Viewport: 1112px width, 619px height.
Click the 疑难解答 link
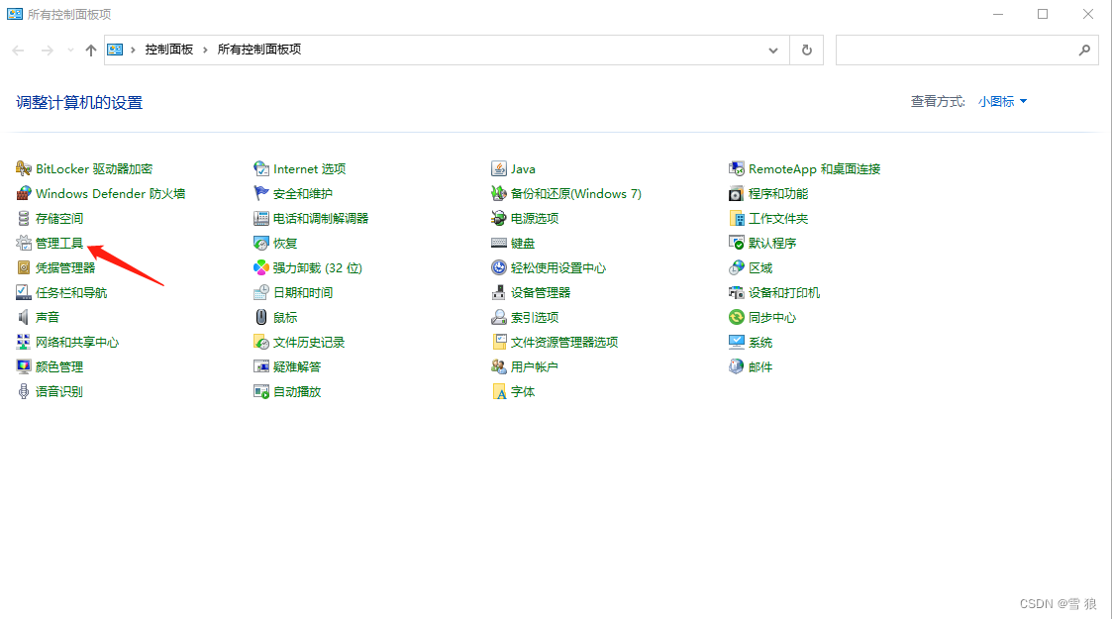click(x=297, y=366)
